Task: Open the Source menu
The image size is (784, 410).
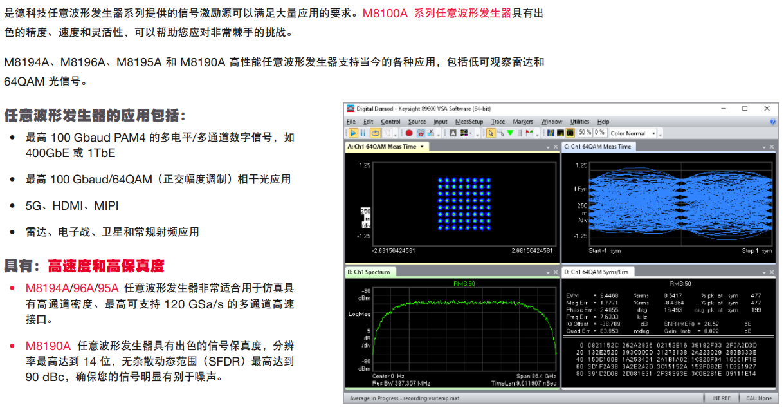Action: (x=417, y=122)
